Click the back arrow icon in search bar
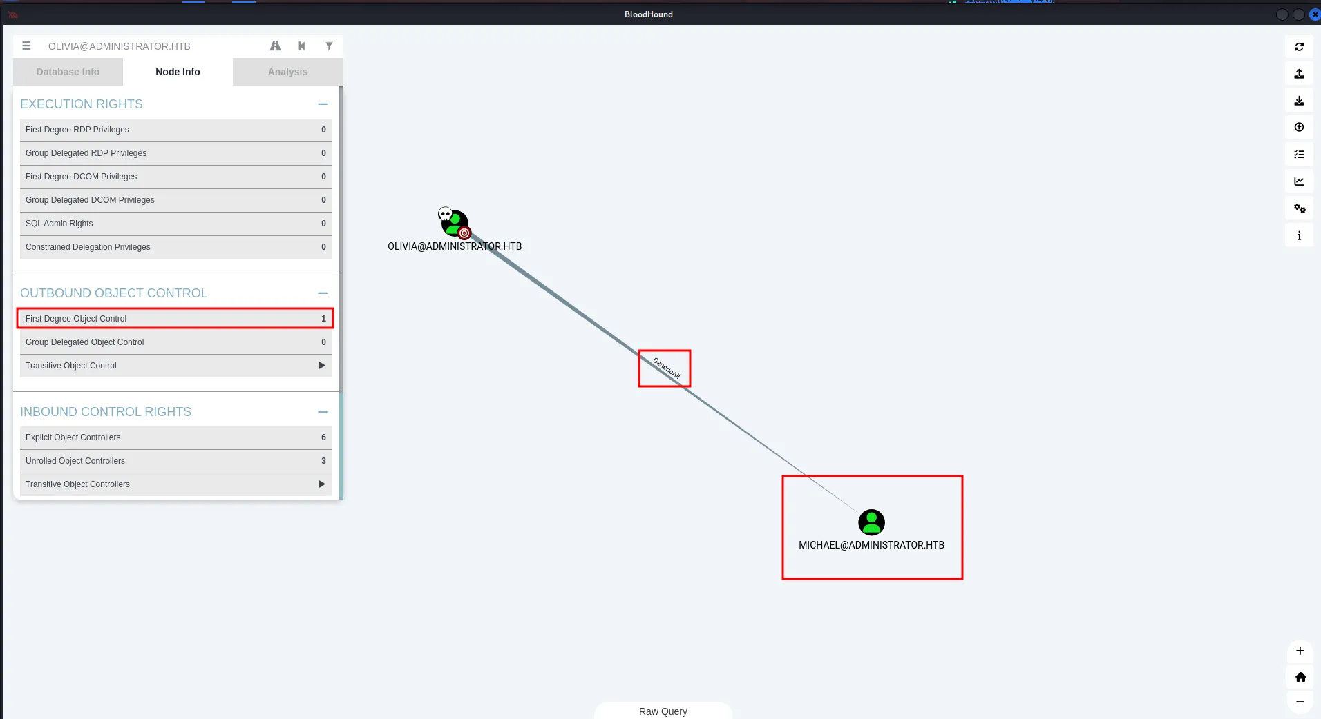 [302, 46]
